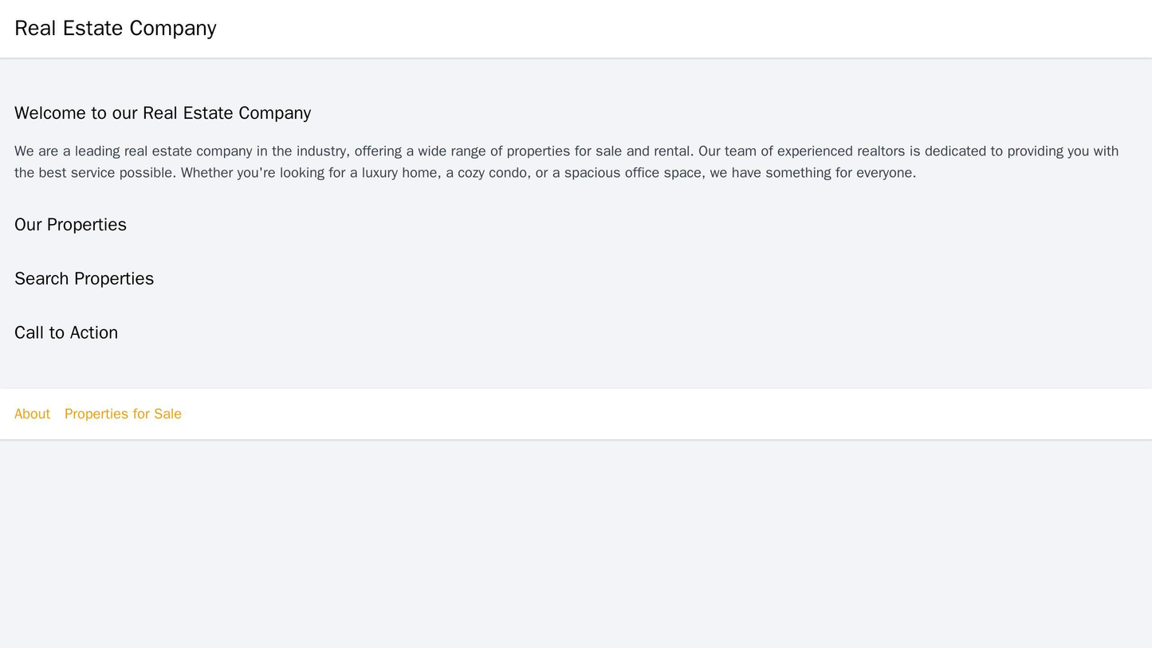Image resolution: width=1152 pixels, height=648 pixels.
Task: Click the paragraph line starting "We are a leading"
Action: click(566, 151)
